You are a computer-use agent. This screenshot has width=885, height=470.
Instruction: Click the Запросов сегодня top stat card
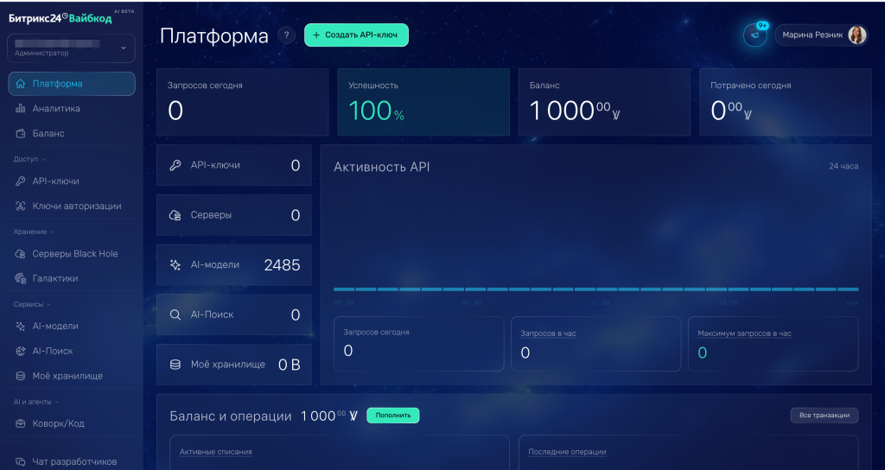242,102
